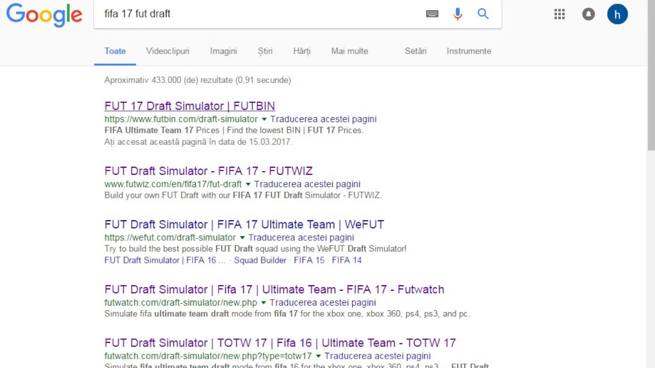Viewport: 655px width, 368px height.
Task: Select the Toate tab
Action: [x=115, y=51]
